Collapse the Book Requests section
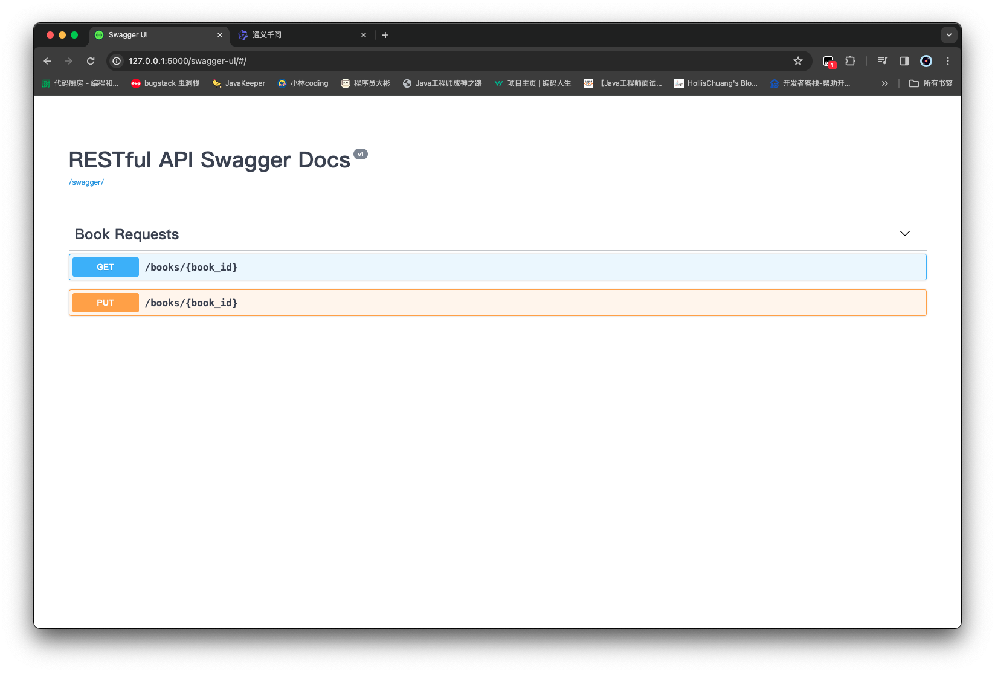This screenshot has height=673, width=995. click(x=905, y=234)
